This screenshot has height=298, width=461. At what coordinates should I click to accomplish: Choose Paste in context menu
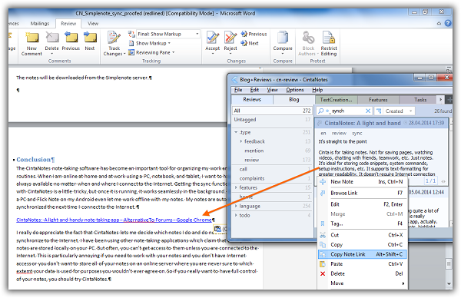pos(362,264)
